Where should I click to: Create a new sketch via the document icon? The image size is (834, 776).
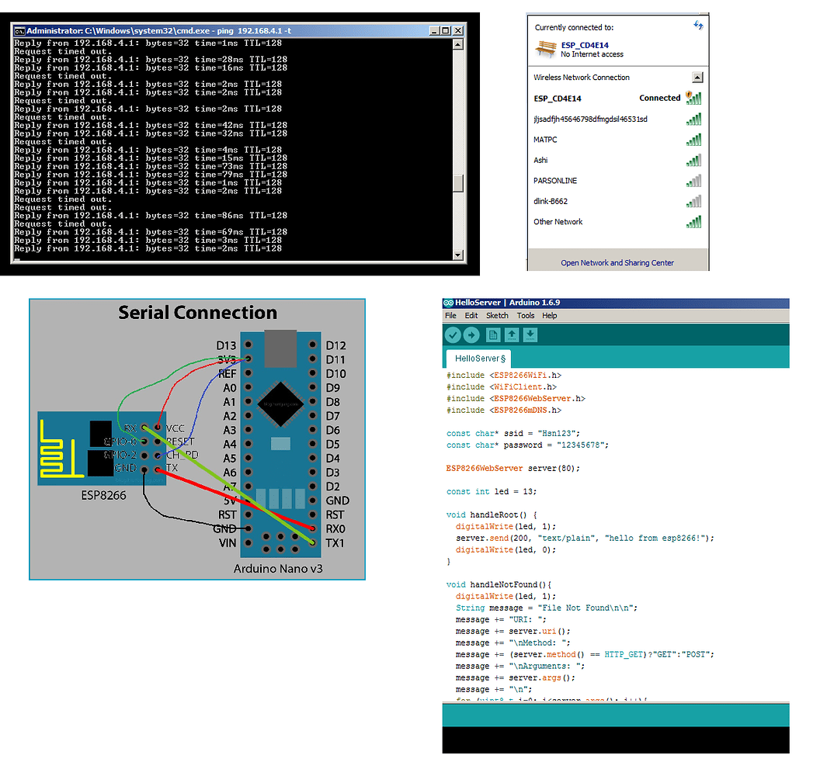tap(493, 334)
